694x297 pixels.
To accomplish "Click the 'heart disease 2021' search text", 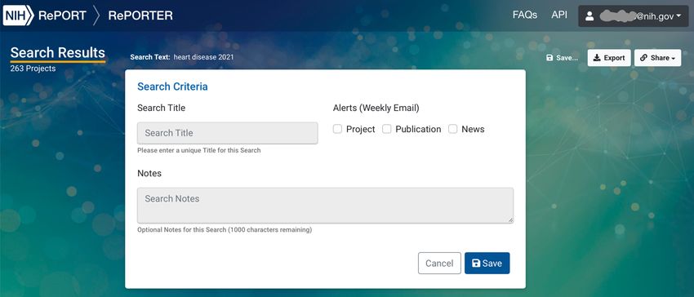I will click(203, 57).
